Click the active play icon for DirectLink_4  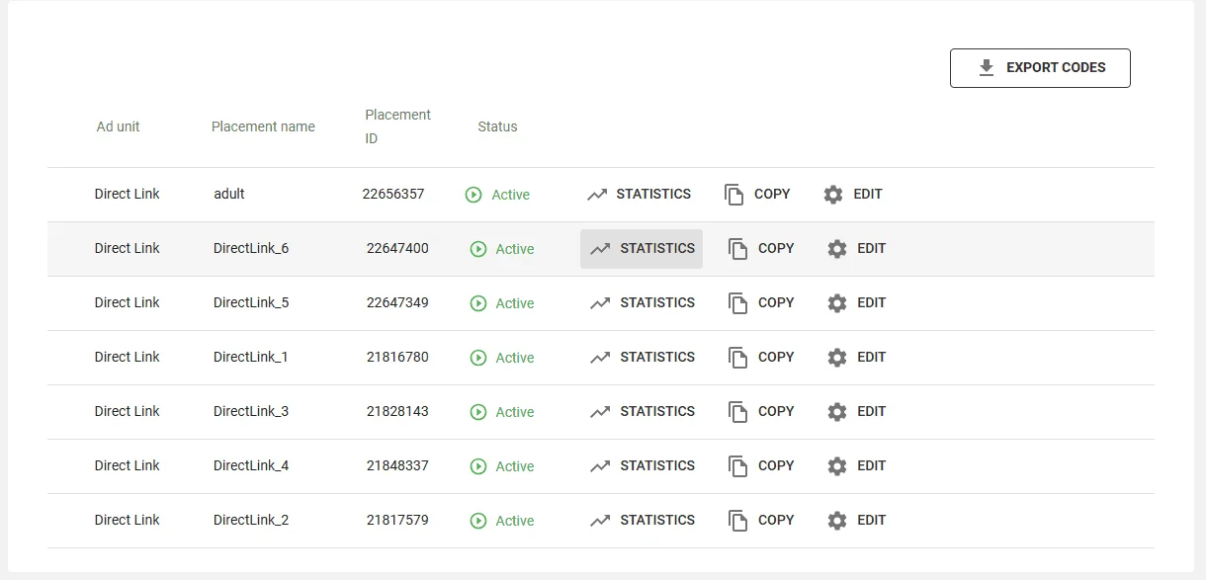(x=478, y=466)
